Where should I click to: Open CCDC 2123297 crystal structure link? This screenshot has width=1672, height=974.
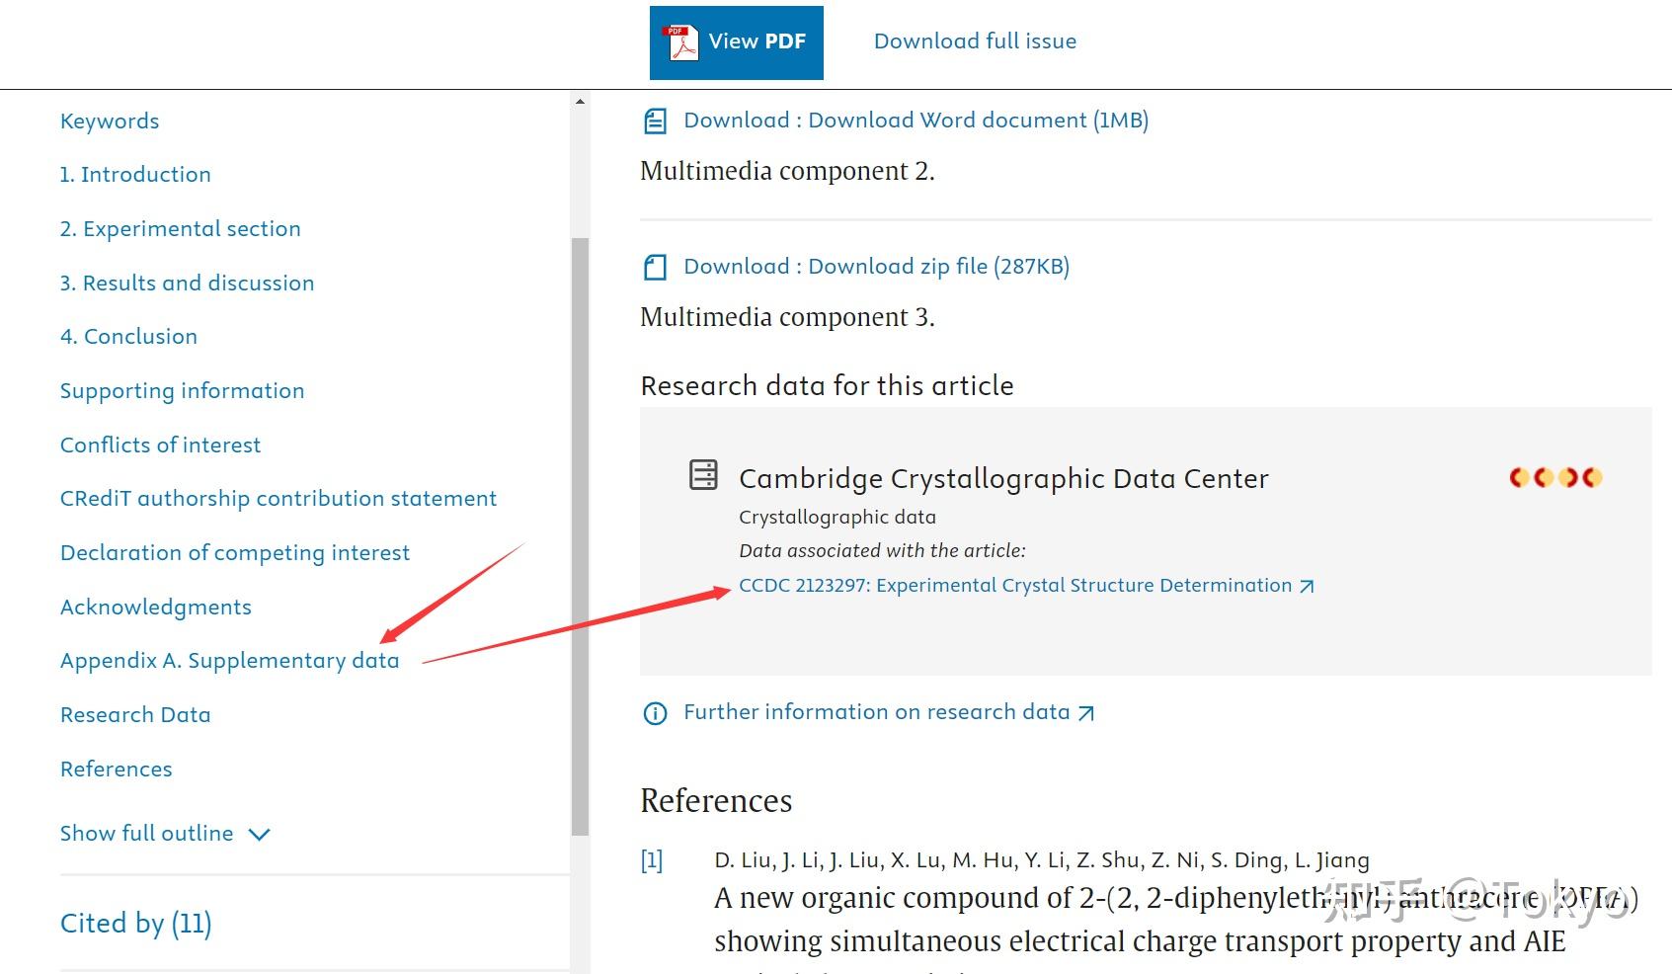pyautogui.click(x=1014, y=586)
